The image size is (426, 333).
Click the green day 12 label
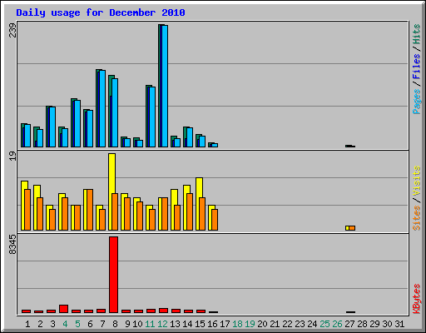pyautogui.click(x=162, y=324)
